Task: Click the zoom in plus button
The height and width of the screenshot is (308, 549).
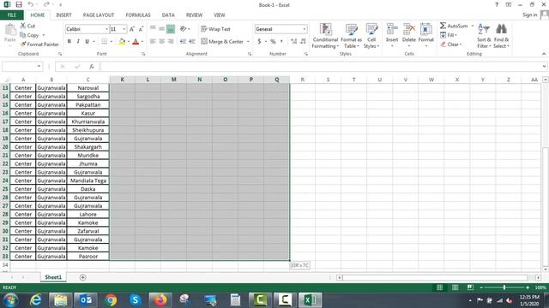Action: tap(528, 287)
